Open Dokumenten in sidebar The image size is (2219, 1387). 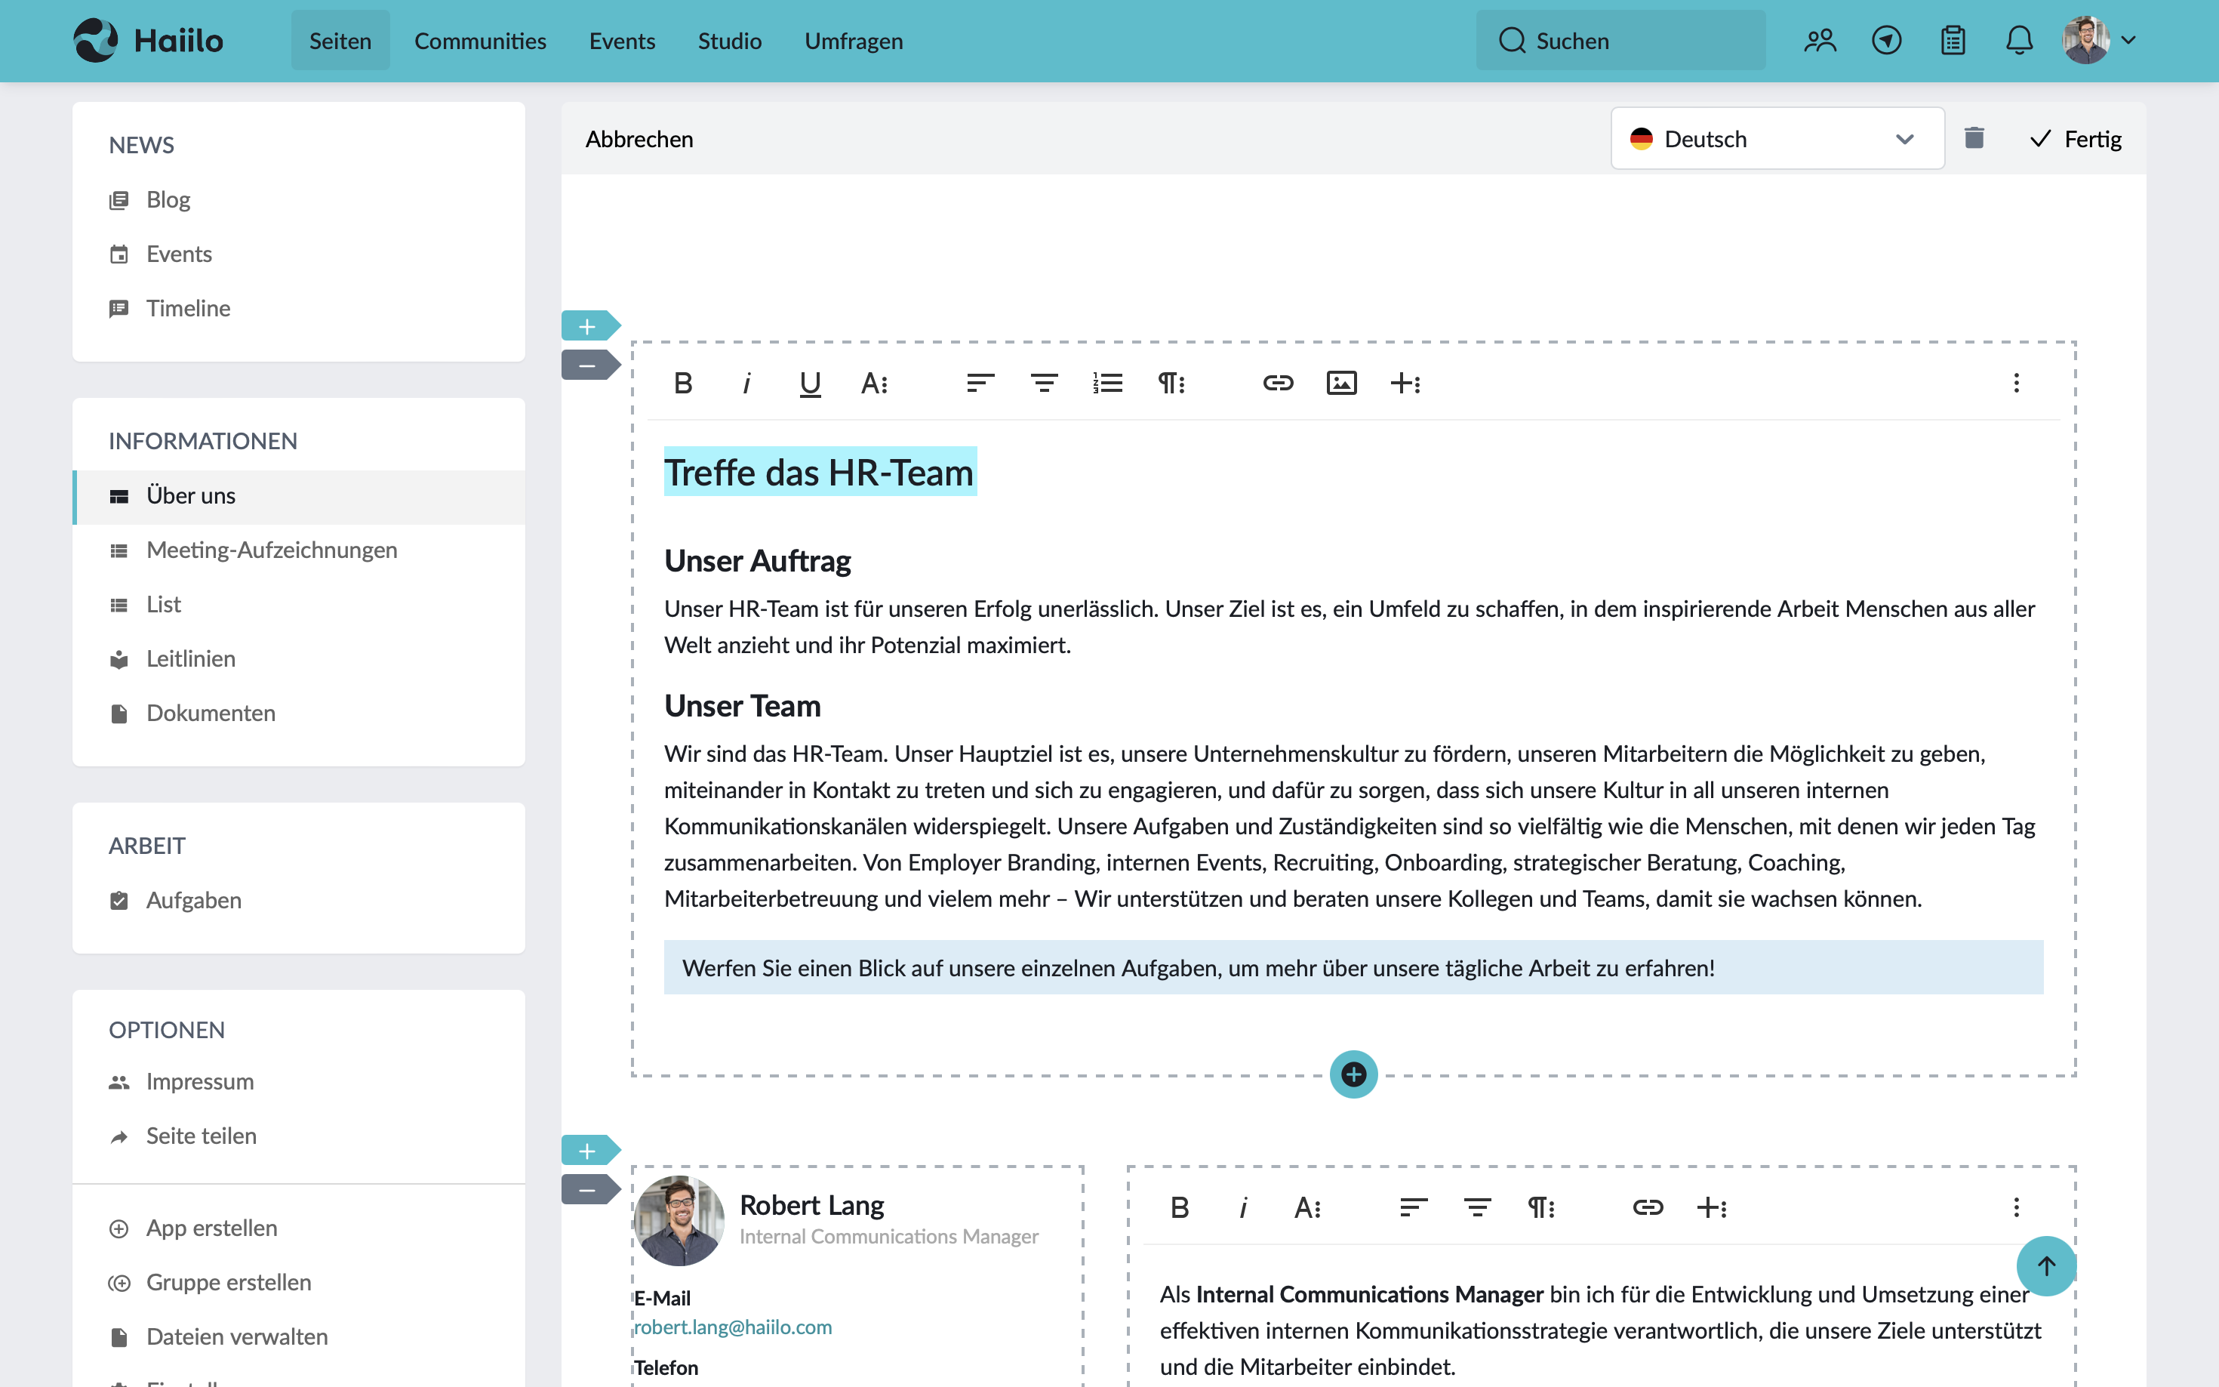(x=298, y=713)
